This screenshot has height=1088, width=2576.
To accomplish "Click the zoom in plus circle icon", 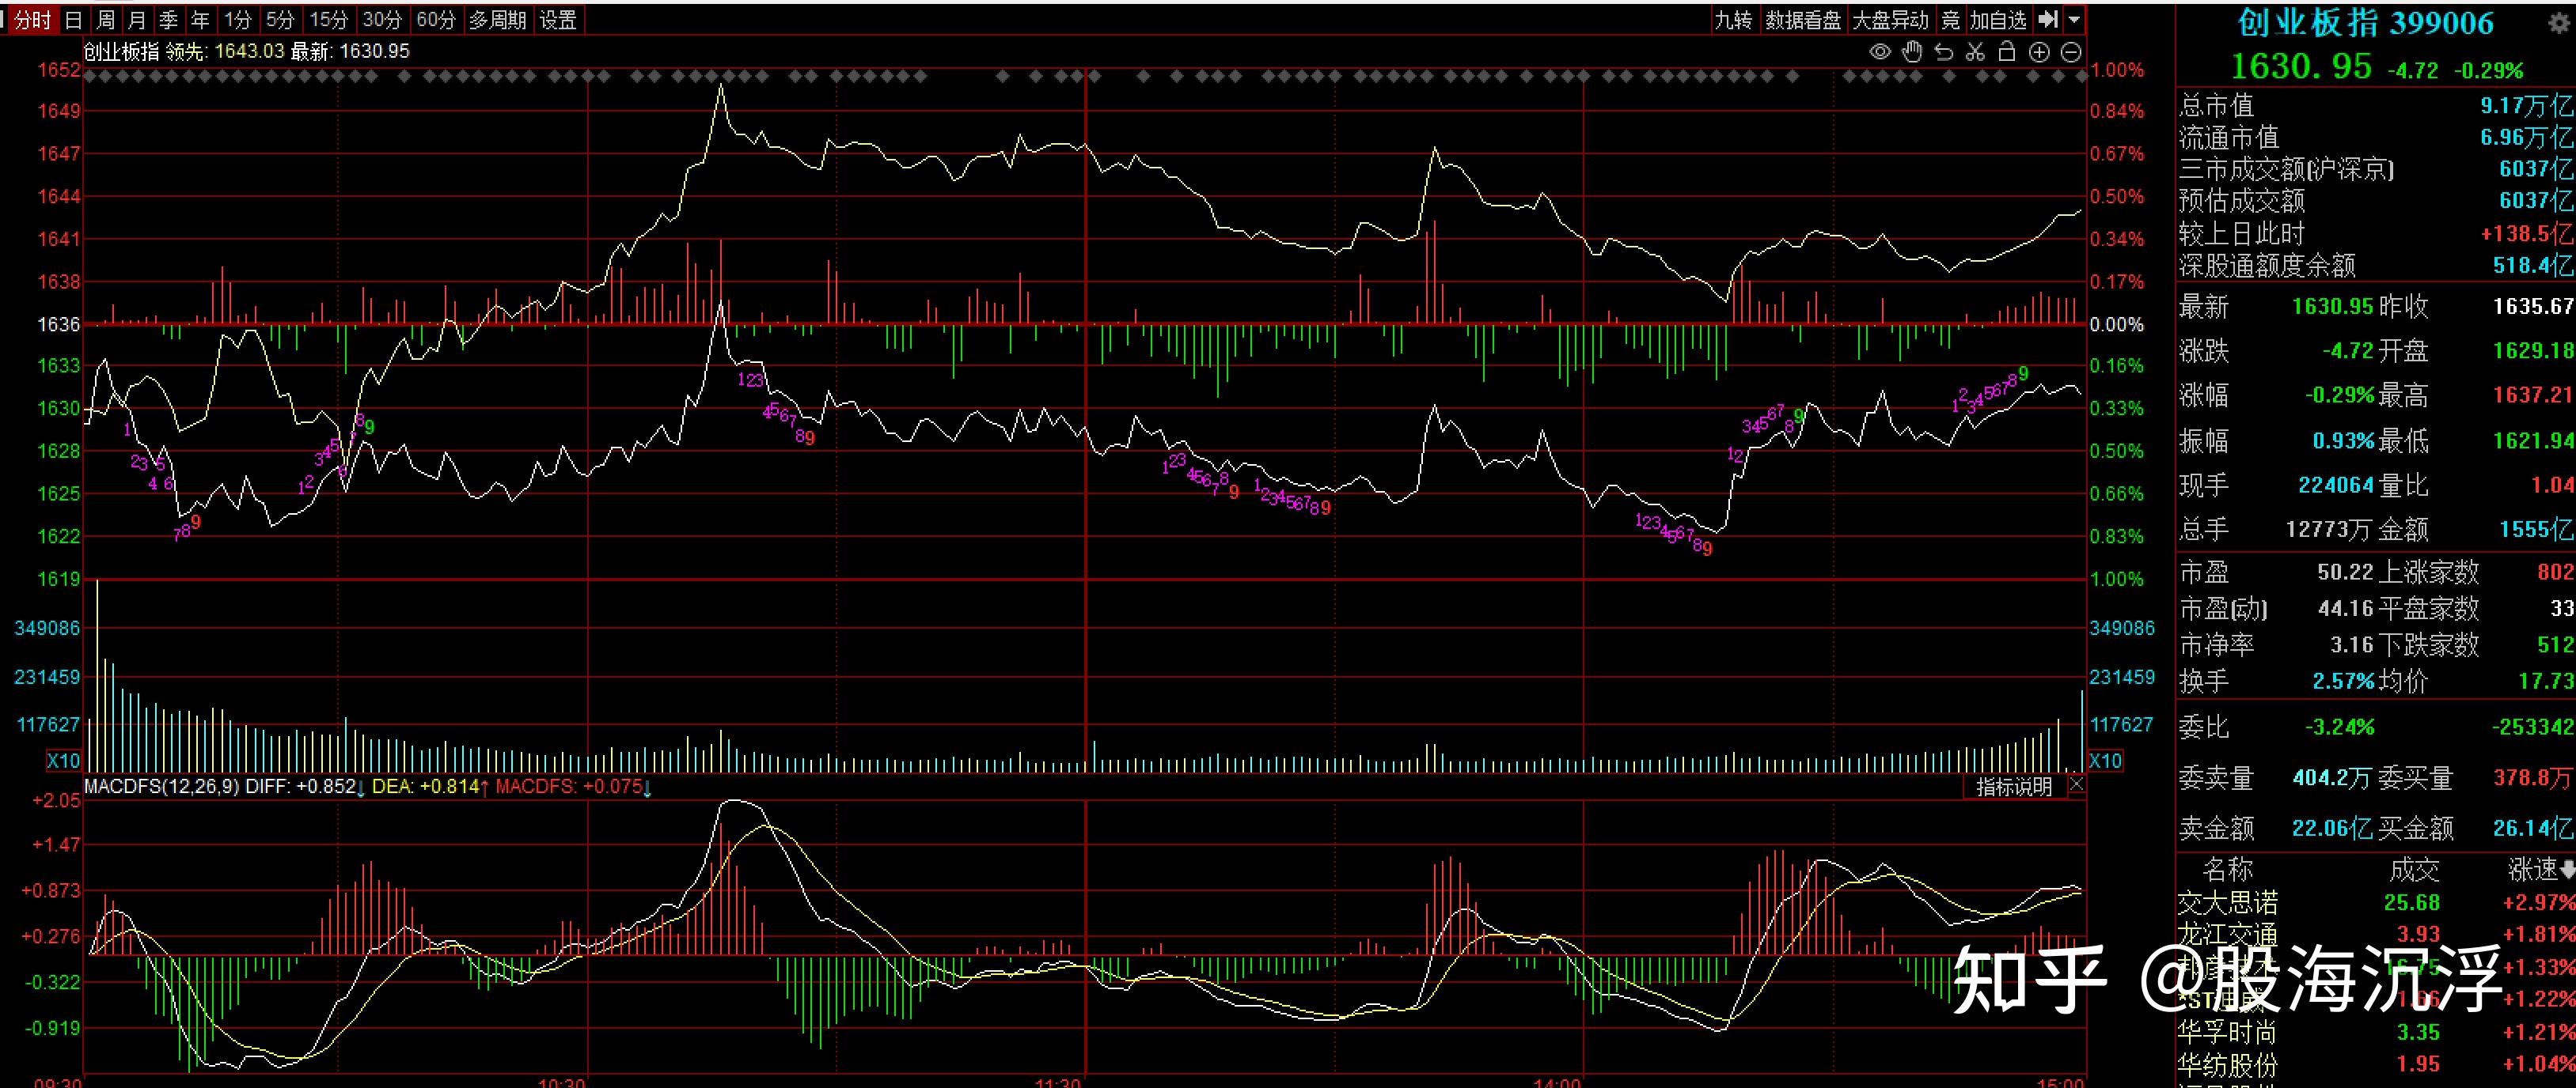I will click(2040, 52).
